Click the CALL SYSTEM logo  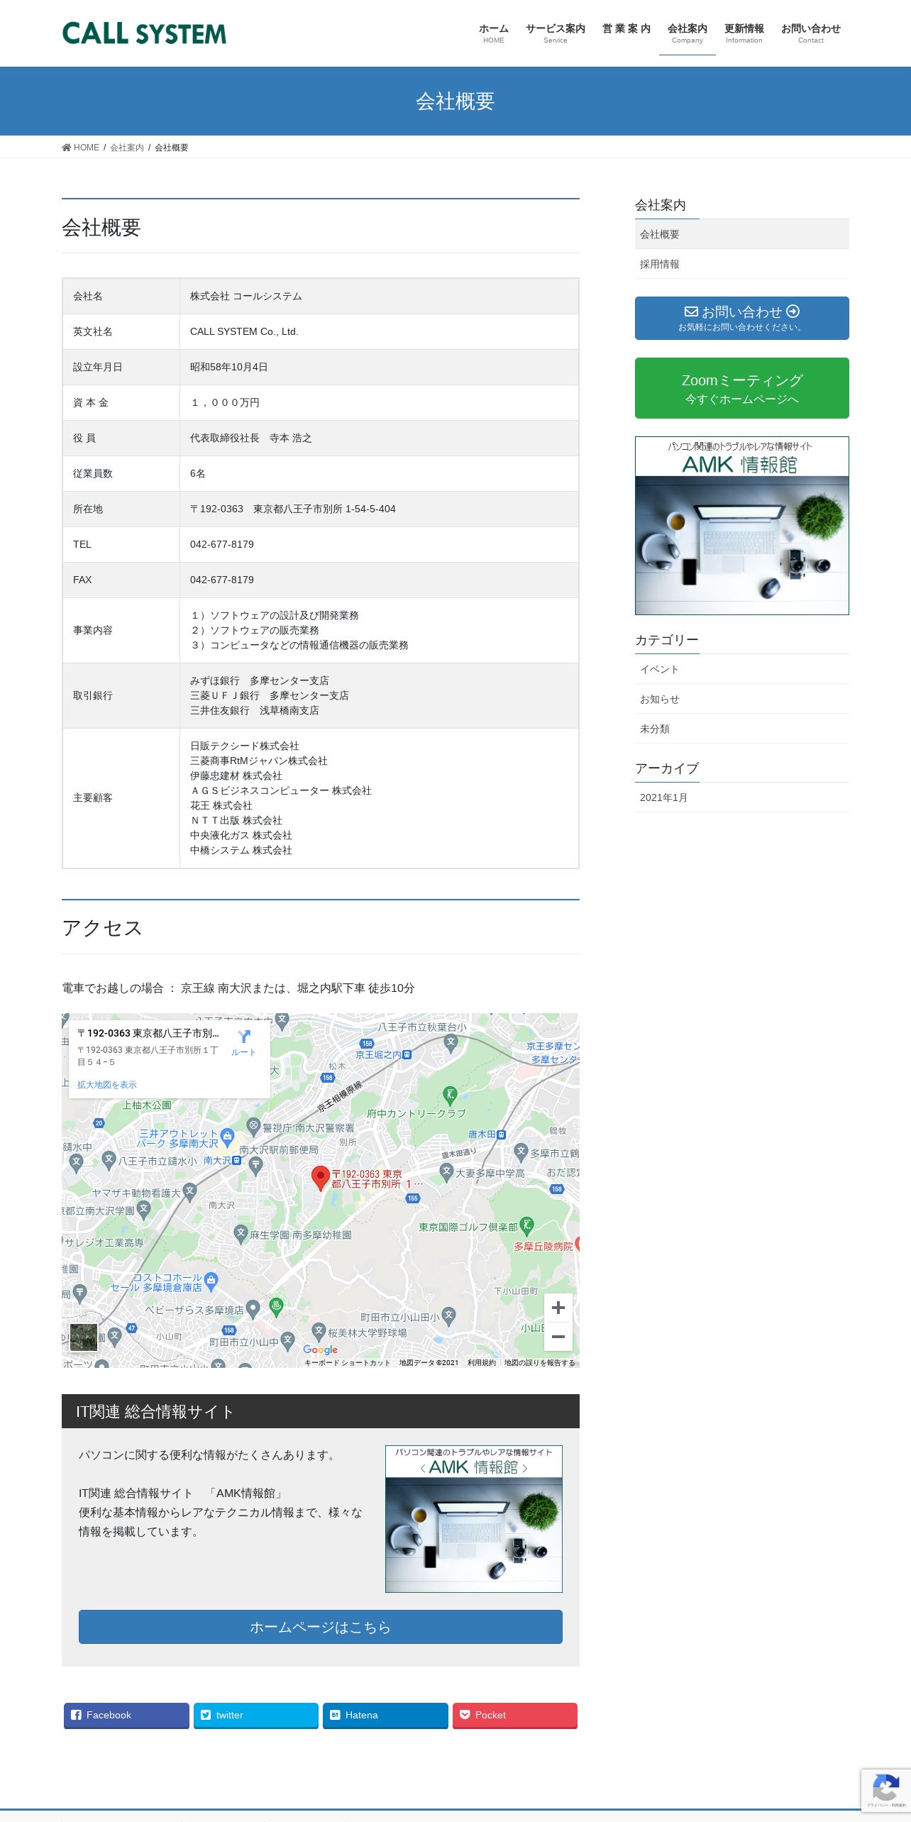click(x=144, y=33)
